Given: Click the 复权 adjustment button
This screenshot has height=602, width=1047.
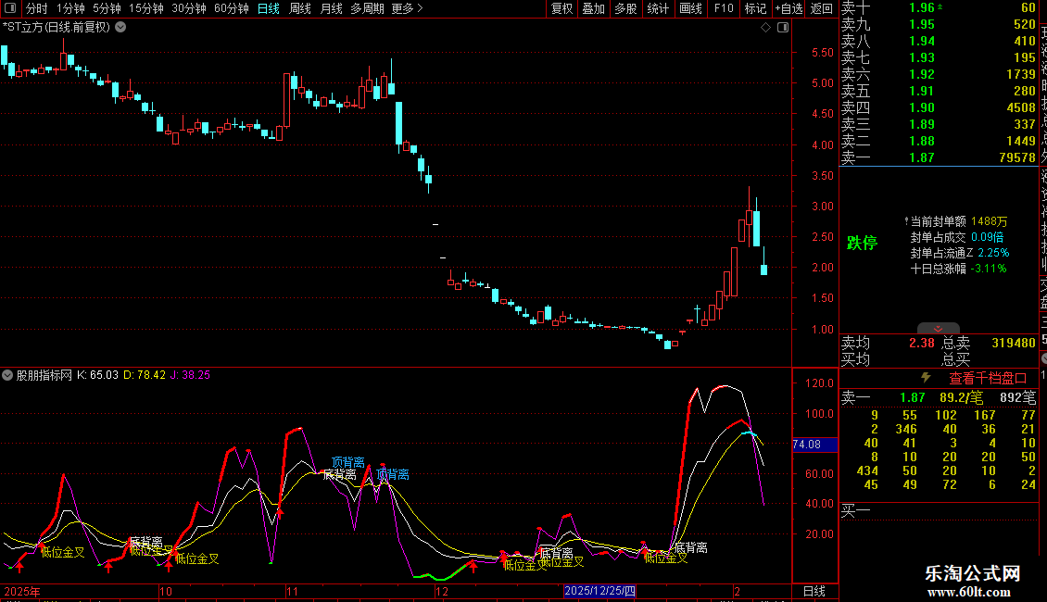Looking at the screenshot, I should (561, 8).
